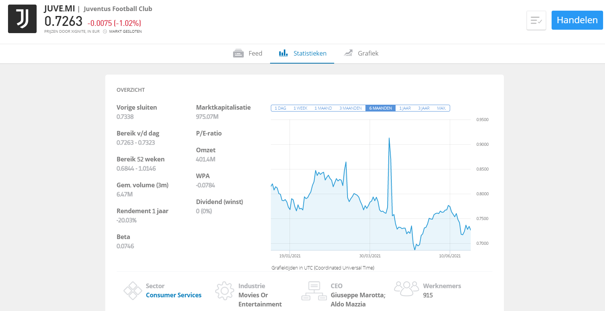Select the 6 MAANDEN chart range
This screenshot has width=605, height=311.
380,108
